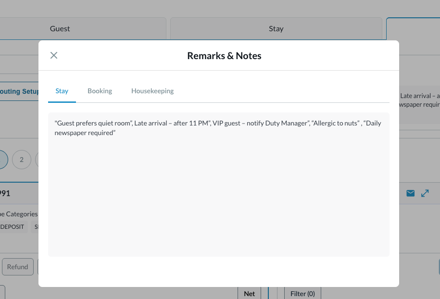Go to page 2 using pagination circle
440x299 pixels.
21,160
